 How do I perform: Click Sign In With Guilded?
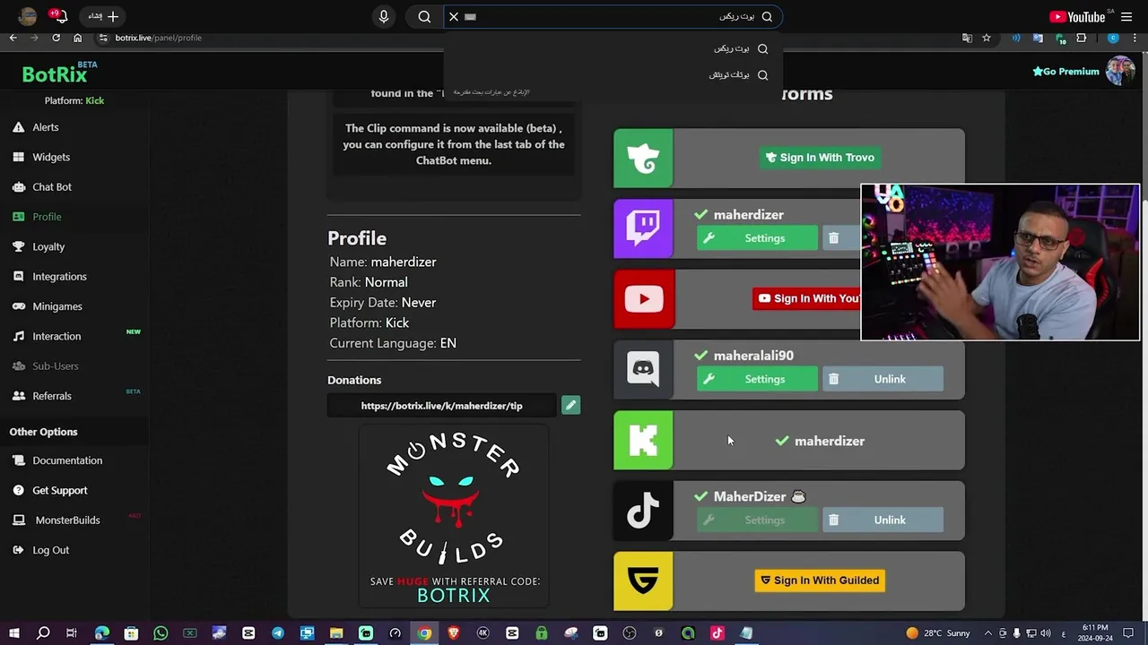(x=820, y=580)
